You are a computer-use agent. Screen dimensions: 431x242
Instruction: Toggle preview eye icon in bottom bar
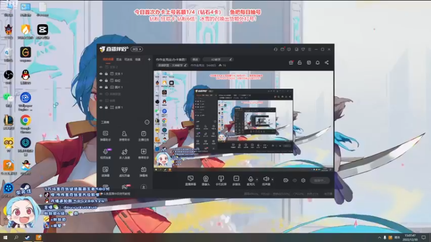295,180
